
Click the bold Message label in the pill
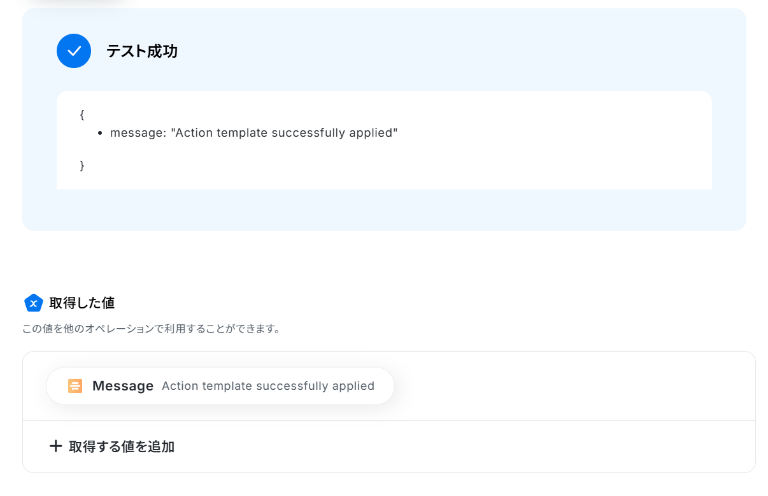[x=123, y=386]
